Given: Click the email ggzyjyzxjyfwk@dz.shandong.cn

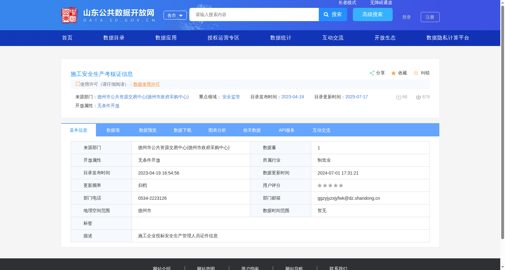Looking at the screenshot, I should pyautogui.click(x=349, y=198).
